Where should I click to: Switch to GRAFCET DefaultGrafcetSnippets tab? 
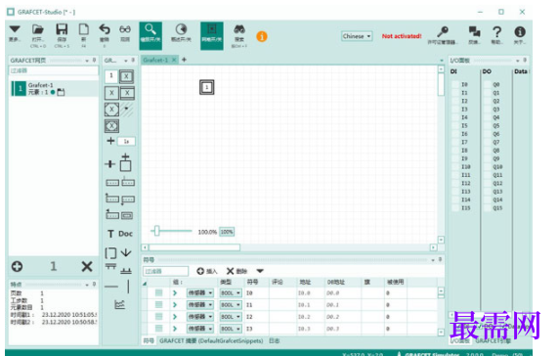211,341
